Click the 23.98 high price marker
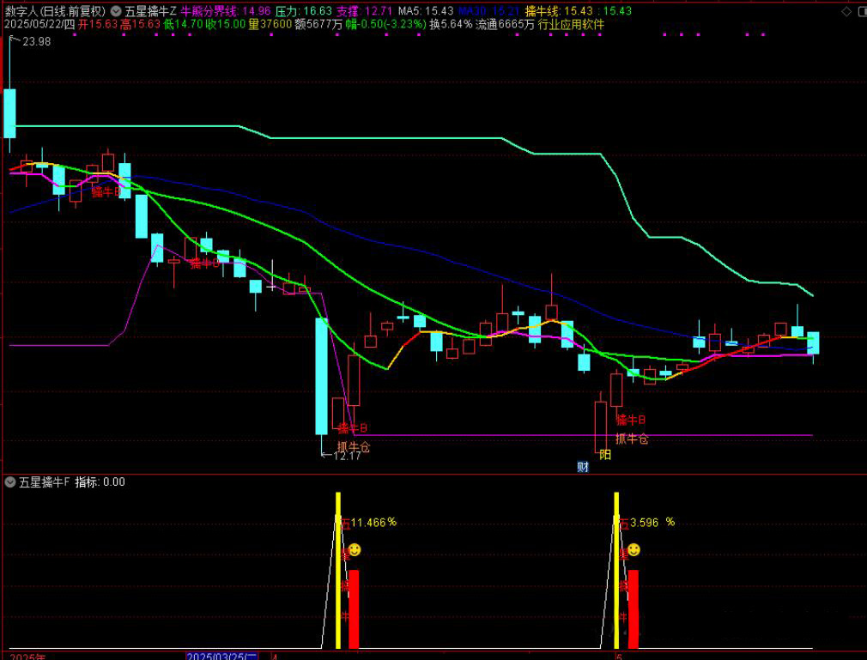The image size is (867, 660). pos(34,41)
